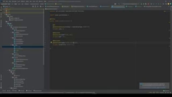The image size is (172, 97).
Task: Open the Navigate menu
Action: click(x=14, y=1)
